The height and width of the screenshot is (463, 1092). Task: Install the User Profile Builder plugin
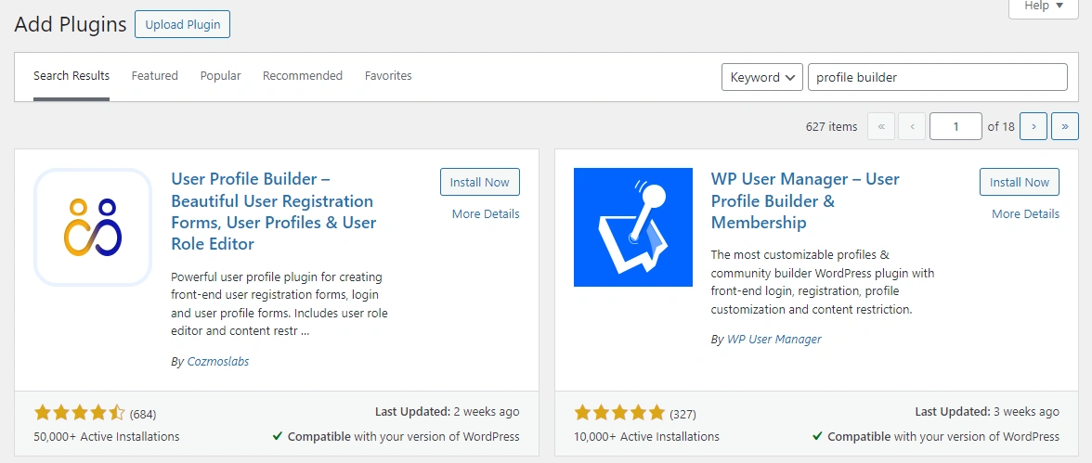pyautogui.click(x=479, y=183)
